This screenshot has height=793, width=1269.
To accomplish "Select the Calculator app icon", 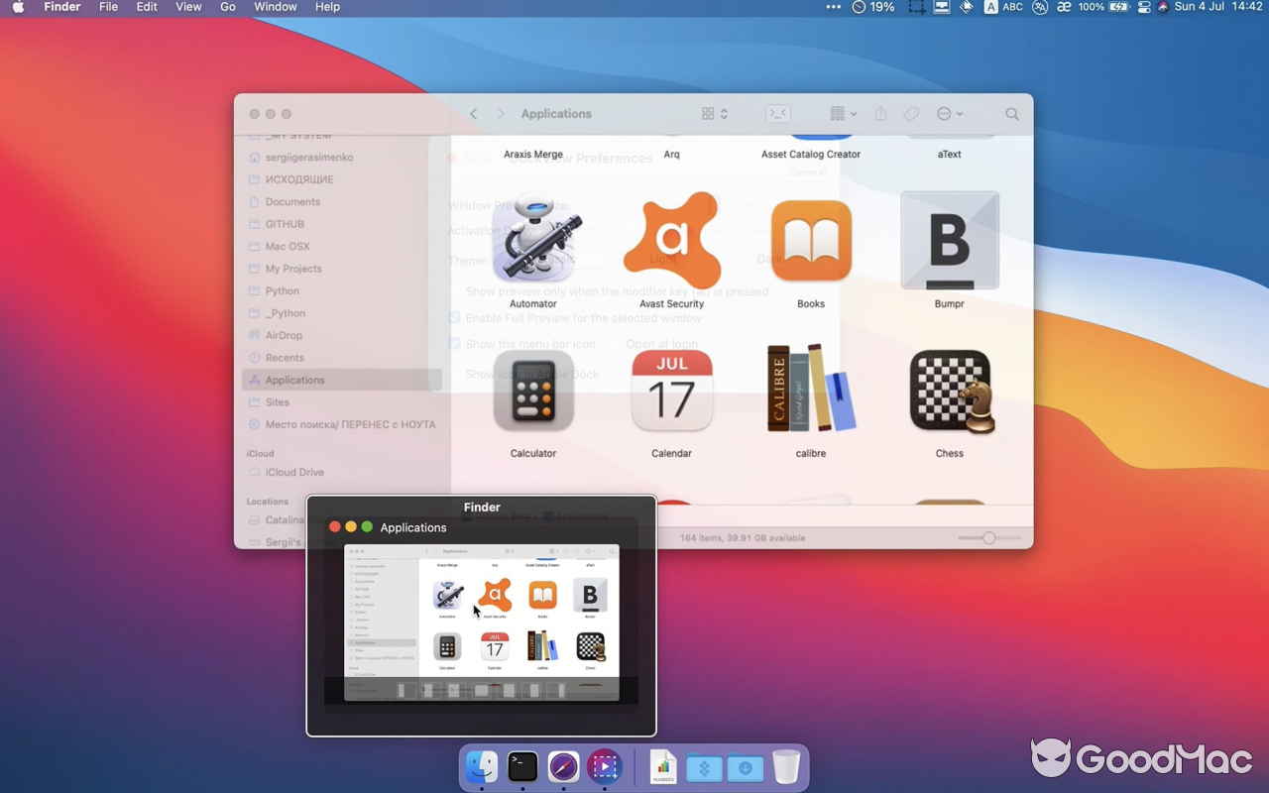I will 533,391.
